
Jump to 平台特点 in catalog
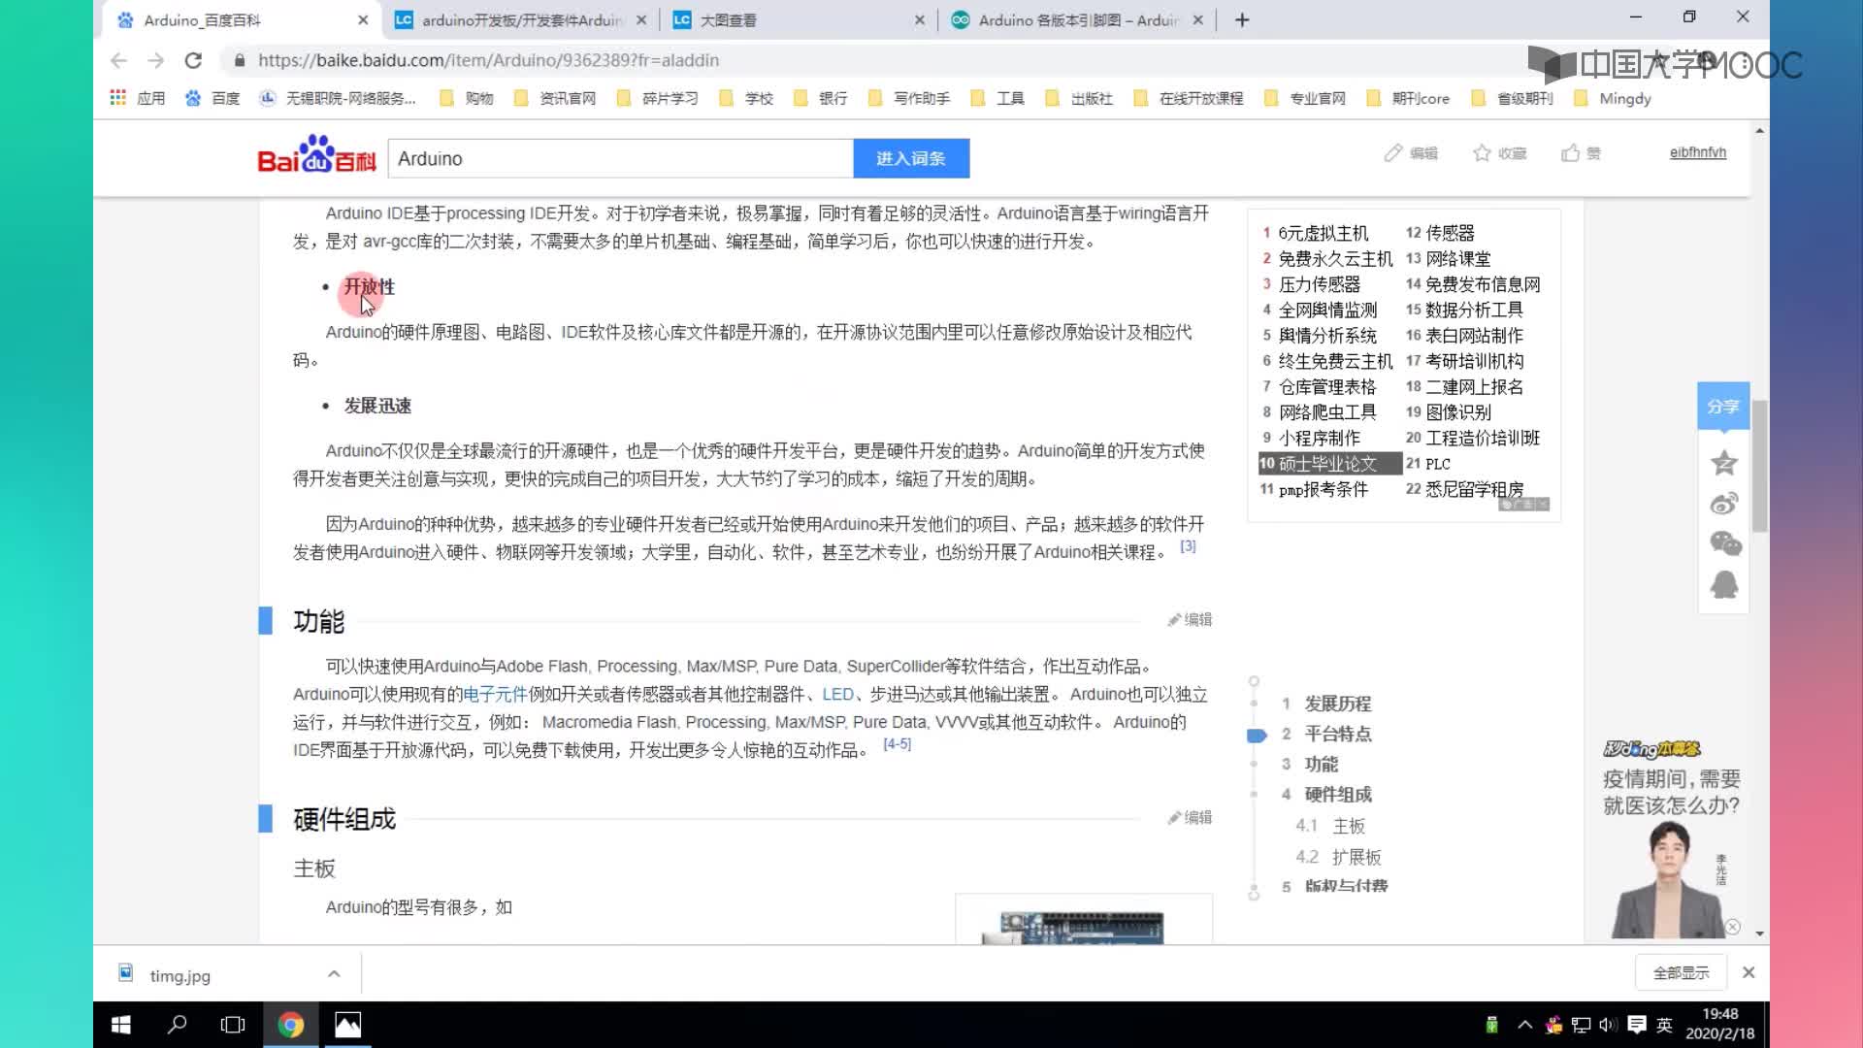click(1337, 734)
